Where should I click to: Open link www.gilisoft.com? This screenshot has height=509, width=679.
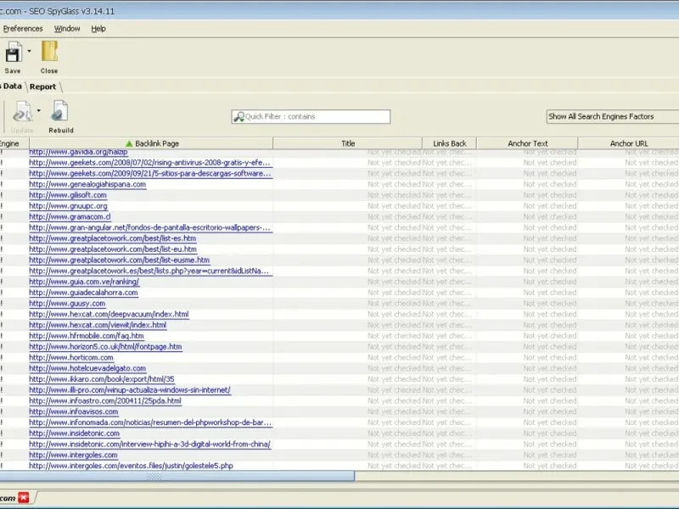68,195
